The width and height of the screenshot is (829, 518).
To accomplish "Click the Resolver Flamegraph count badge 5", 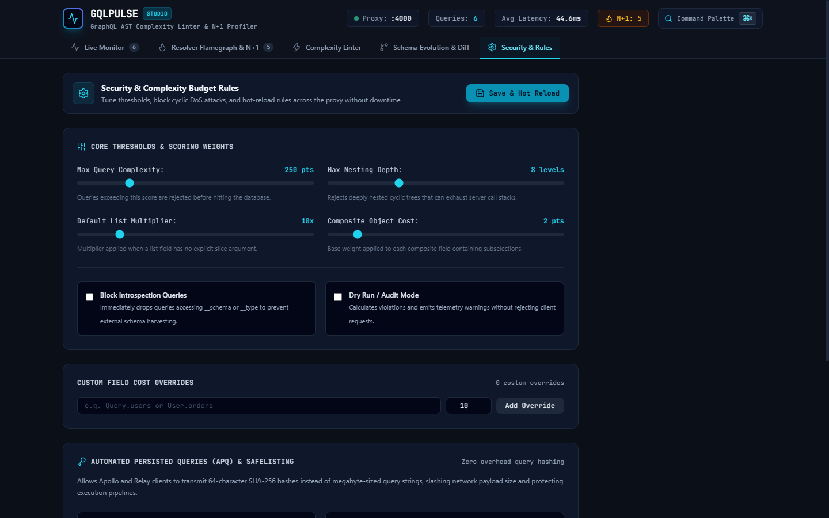I will coord(268,47).
